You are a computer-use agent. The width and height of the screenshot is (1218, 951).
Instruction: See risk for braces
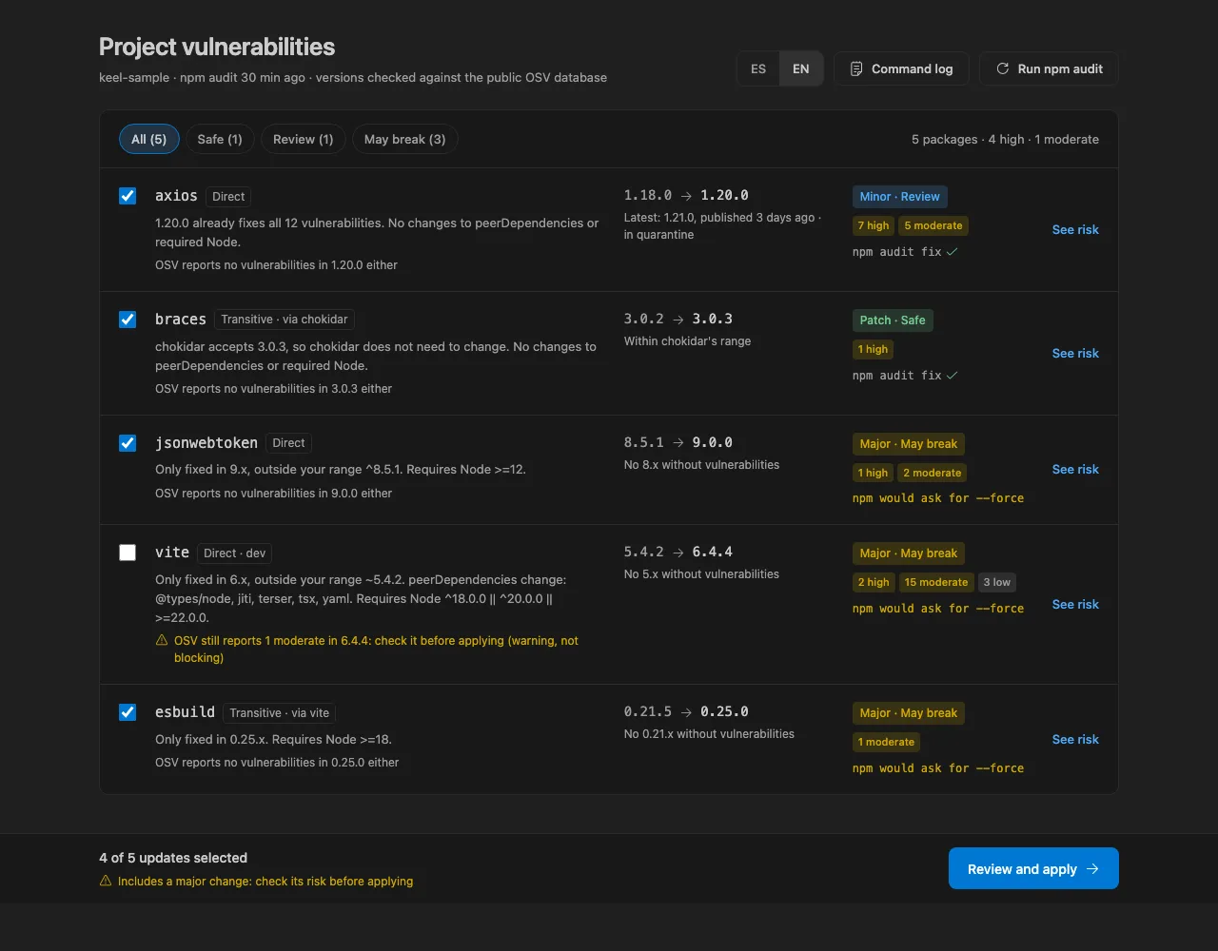click(x=1075, y=353)
